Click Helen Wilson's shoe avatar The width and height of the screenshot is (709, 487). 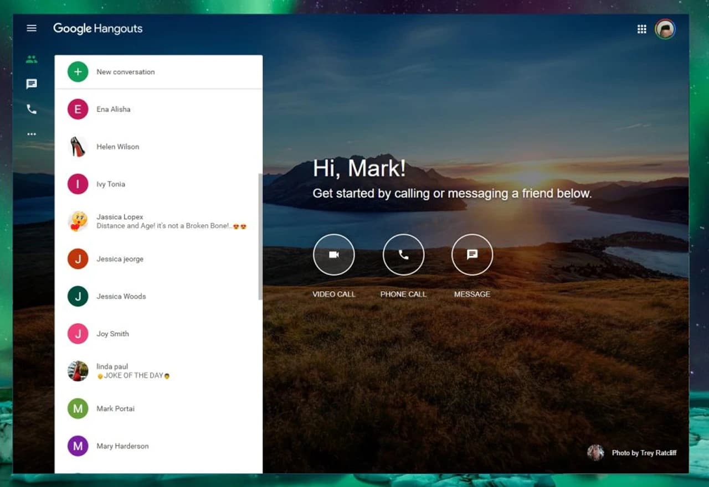78,147
